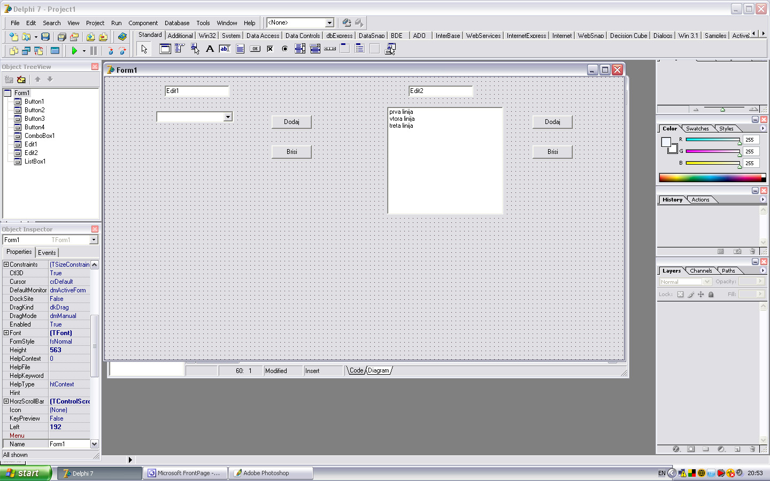Click the Save All toolbar icon
The image size is (770, 481).
(x=61, y=37)
